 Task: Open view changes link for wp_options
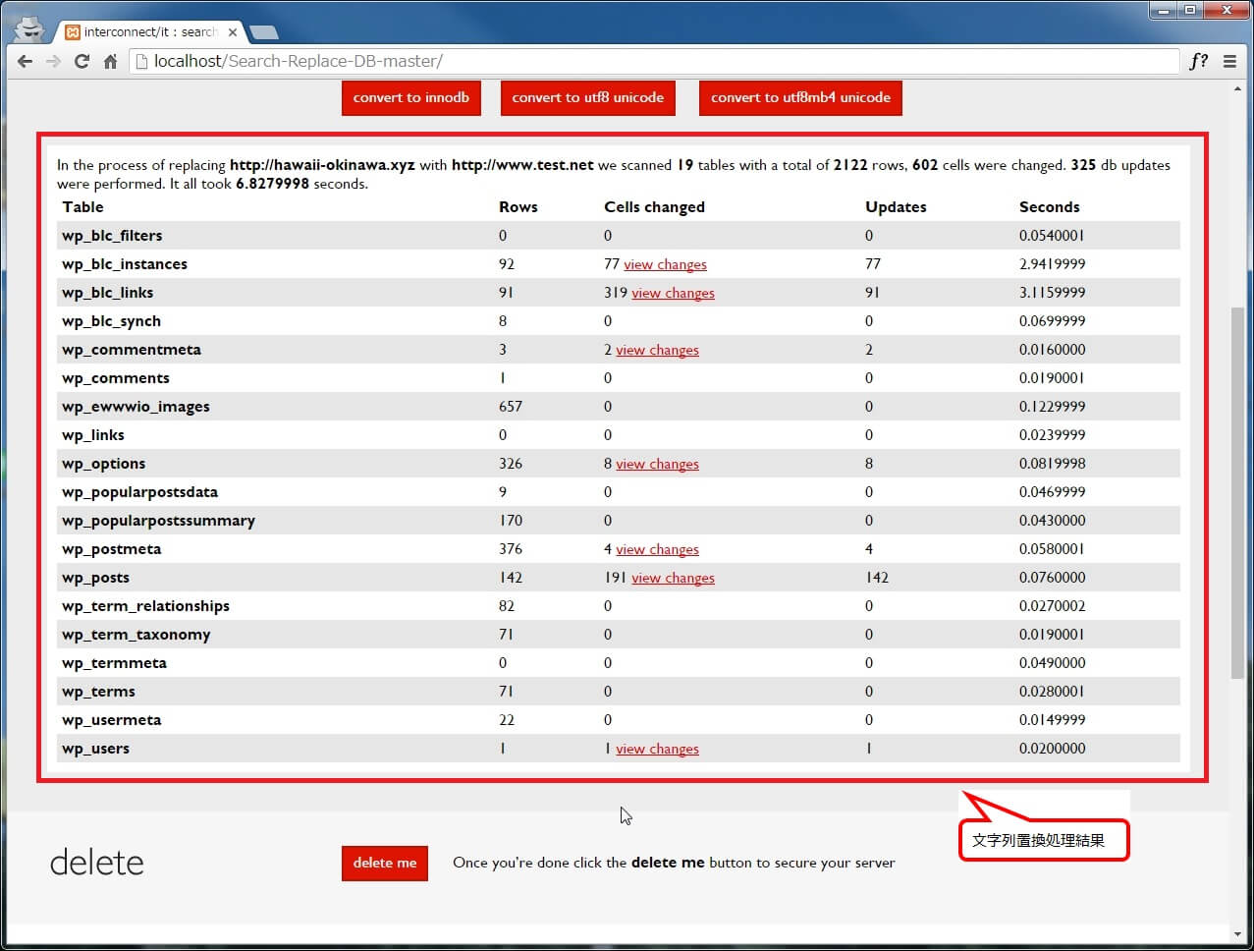click(x=657, y=464)
